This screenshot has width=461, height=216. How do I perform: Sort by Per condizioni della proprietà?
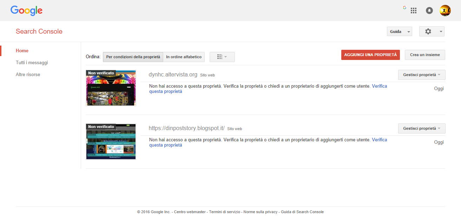click(133, 57)
